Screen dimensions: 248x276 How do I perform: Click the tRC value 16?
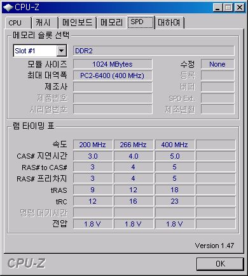click(x=134, y=201)
